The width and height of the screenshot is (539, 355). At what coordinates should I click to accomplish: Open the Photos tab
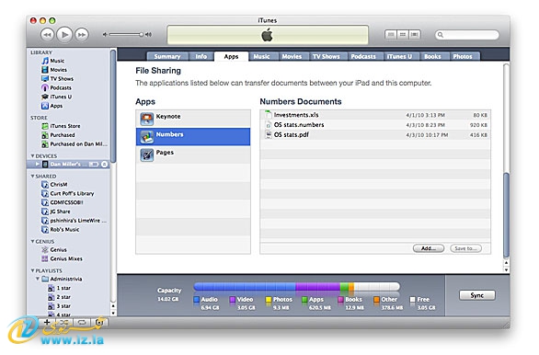coord(463,56)
